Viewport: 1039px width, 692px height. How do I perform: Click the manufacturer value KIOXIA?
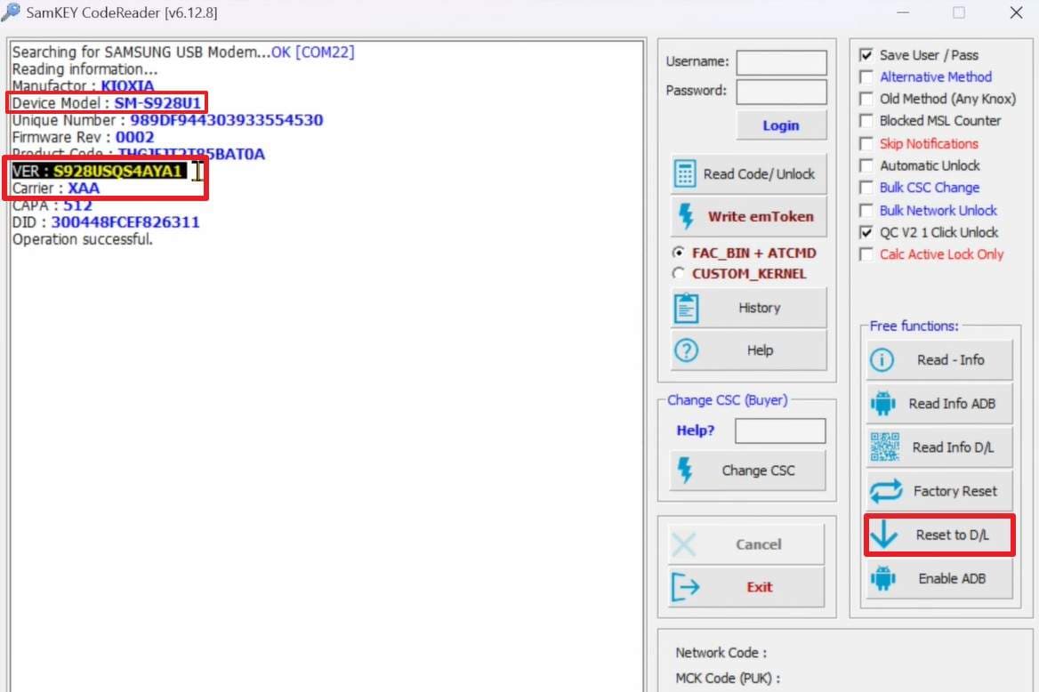pyautogui.click(x=127, y=85)
